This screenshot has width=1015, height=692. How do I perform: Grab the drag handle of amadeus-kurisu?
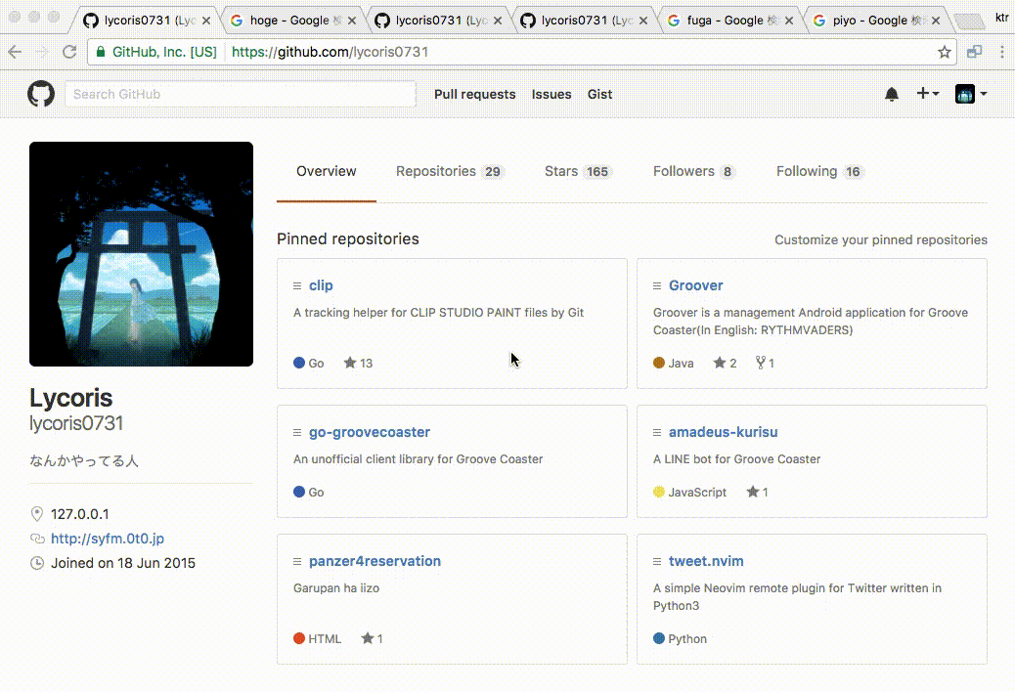(657, 433)
